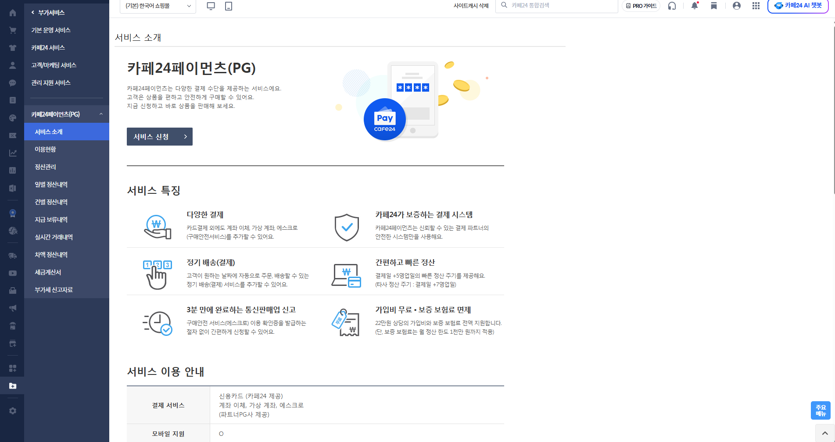Image resolution: width=835 pixels, height=442 pixels.
Task: Open the blue star badge icon
Action: 12,213
